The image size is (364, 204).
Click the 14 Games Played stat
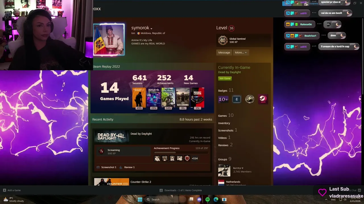114,92
